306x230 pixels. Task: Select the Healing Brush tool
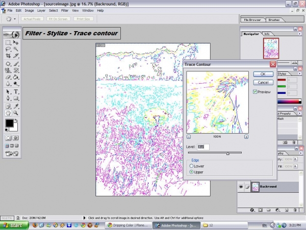(8, 64)
